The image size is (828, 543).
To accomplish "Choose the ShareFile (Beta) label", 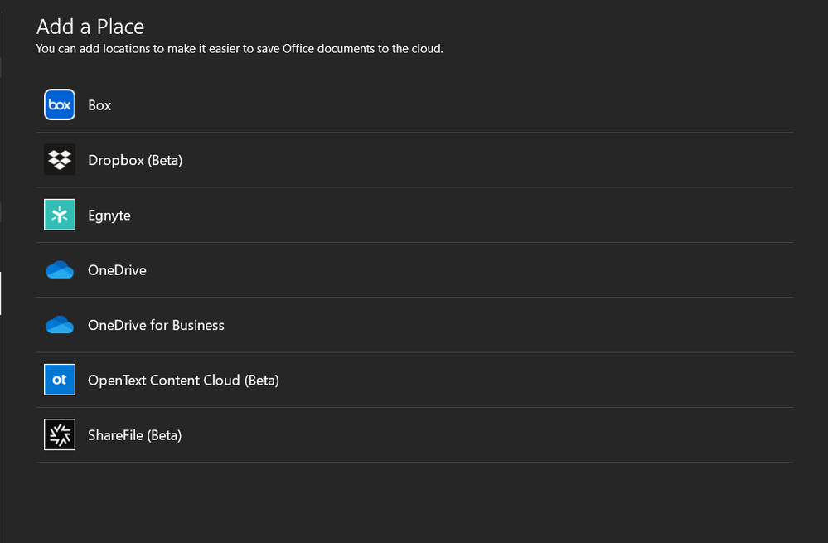I will pos(134,435).
